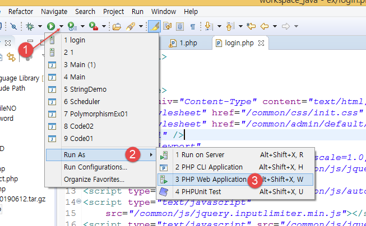Open the Project menu

113,11
